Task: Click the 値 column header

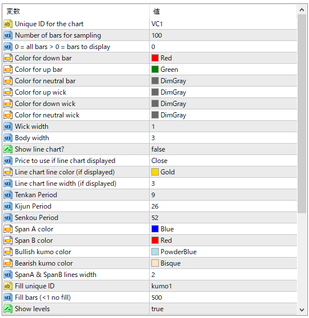Action: click(x=223, y=11)
